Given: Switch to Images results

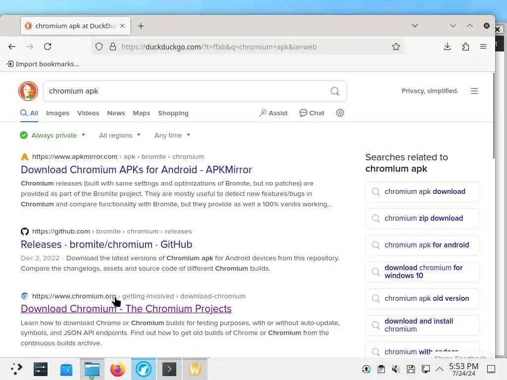Looking at the screenshot, I should click(x=57, y=113).
